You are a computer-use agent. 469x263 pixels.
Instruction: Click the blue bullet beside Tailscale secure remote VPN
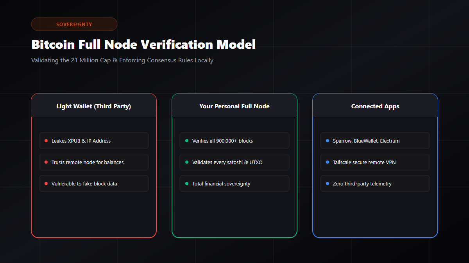tap(328, 162)
